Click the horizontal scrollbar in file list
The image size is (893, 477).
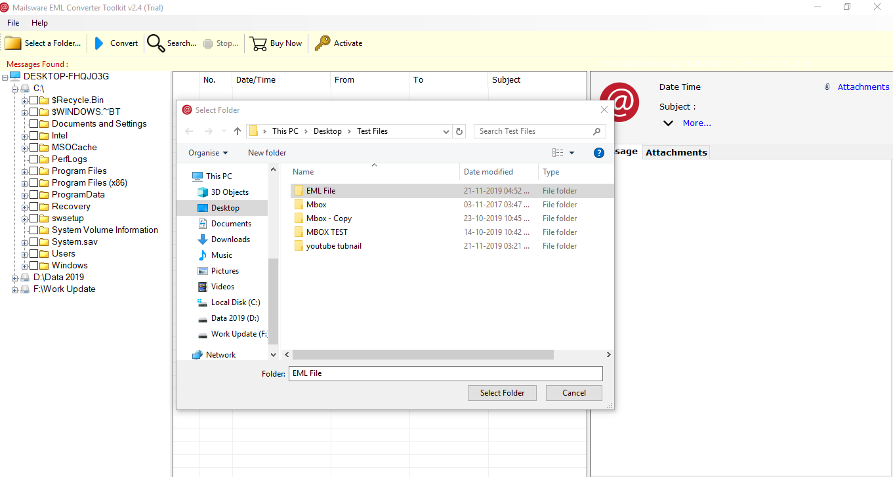click(x=423, y=354)
